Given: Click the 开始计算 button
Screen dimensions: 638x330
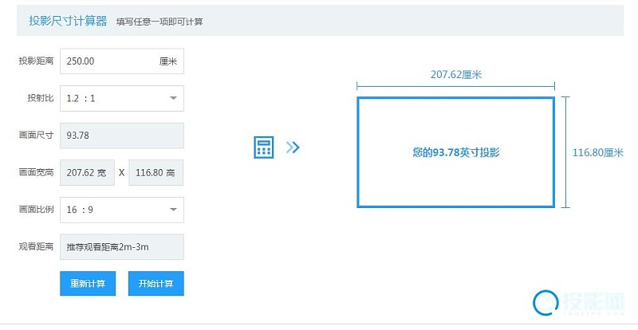Looking at the screenshot, I should 156,283.
